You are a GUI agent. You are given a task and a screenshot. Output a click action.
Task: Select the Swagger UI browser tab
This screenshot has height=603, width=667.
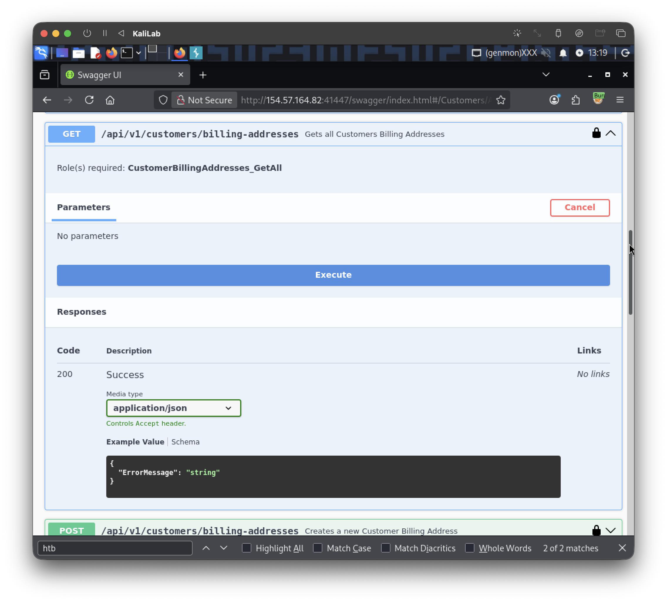125,75
